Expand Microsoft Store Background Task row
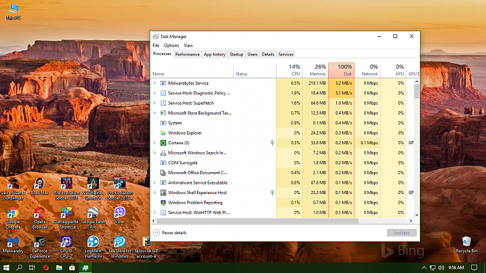The height and width of the screenshot is (273, 486). point(155,113)
